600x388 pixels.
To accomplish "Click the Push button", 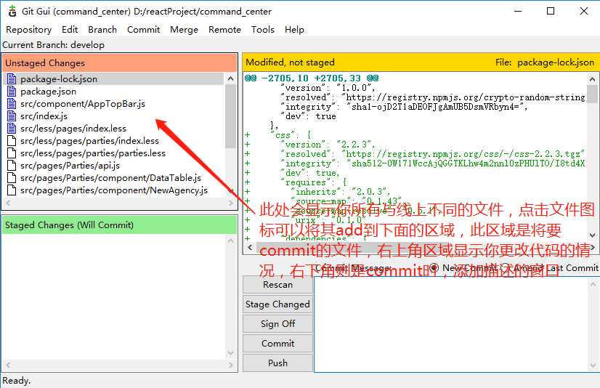I will pos(277,363).
